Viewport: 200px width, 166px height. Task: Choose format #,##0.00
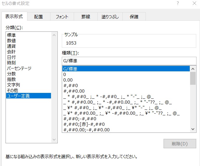[x=126, y=91]
